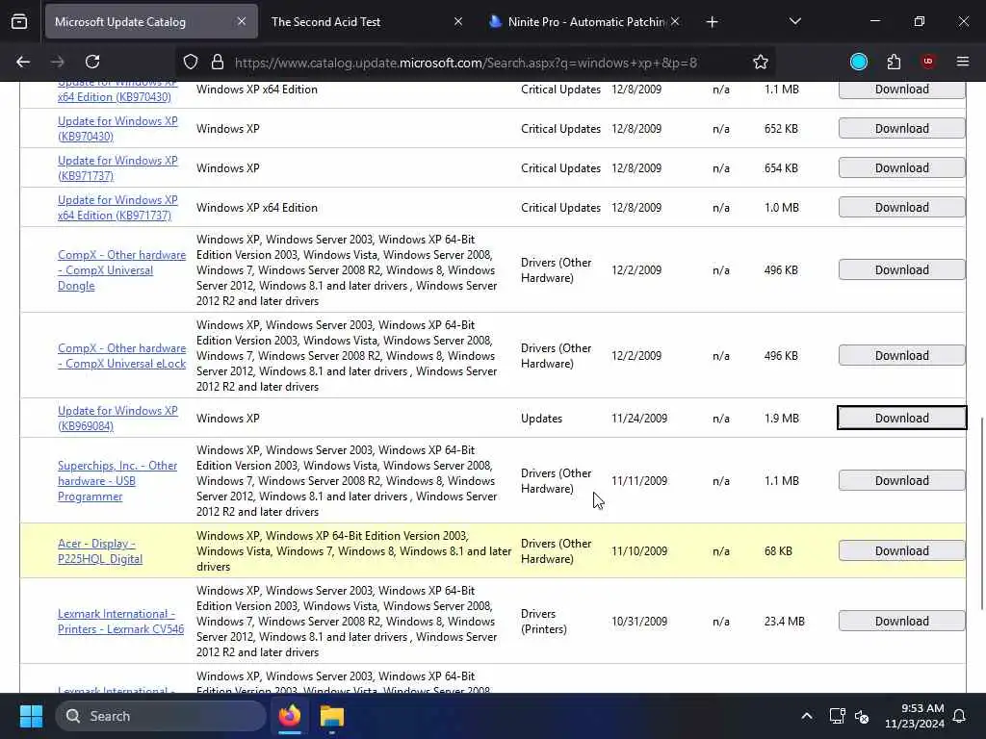Download KB969084 update for Windows XP

tap(901, 418)
